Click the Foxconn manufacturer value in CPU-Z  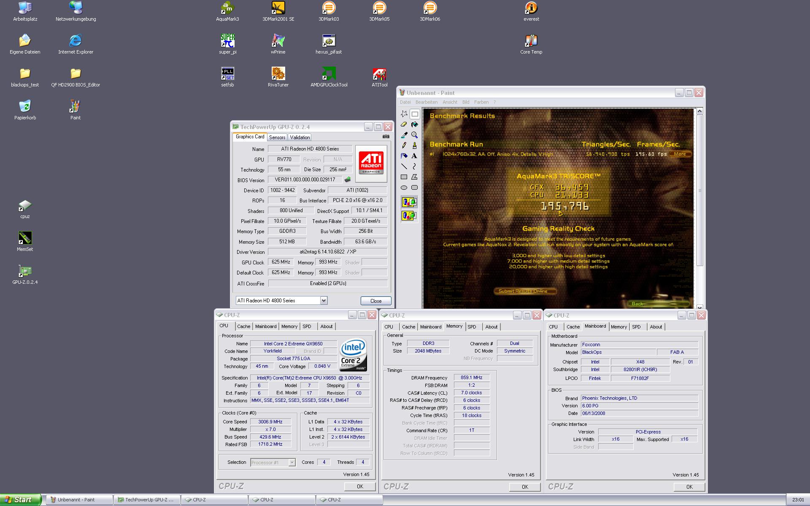pos(639,345)
